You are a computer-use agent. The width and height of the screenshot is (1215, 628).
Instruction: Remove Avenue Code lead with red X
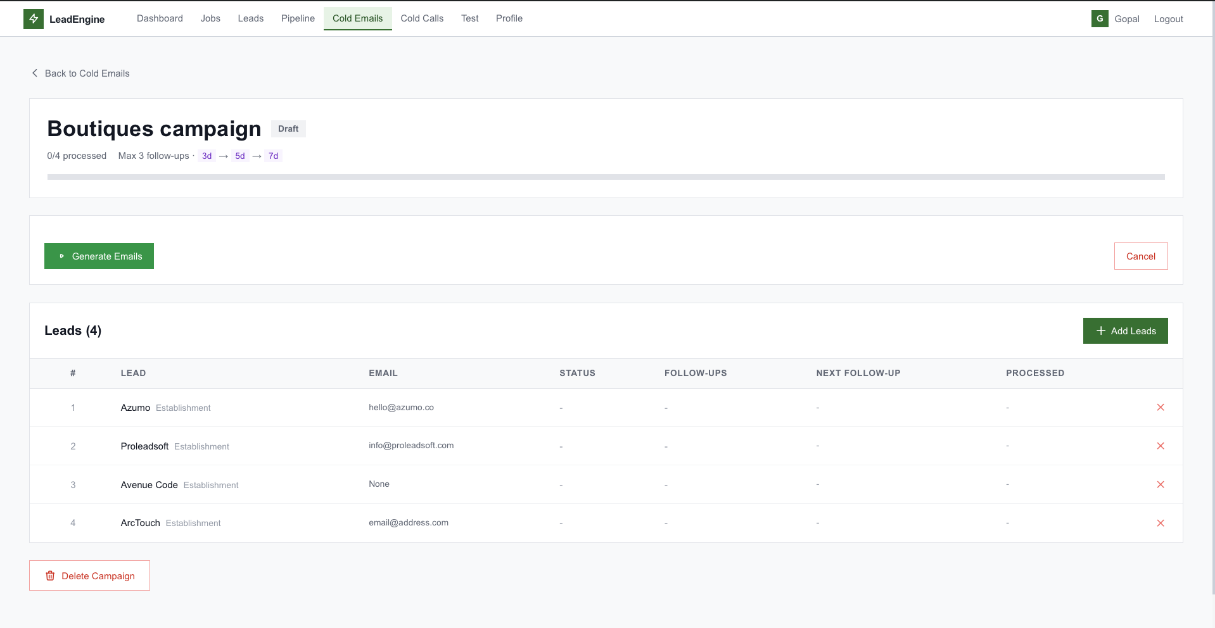[1160, 485]
